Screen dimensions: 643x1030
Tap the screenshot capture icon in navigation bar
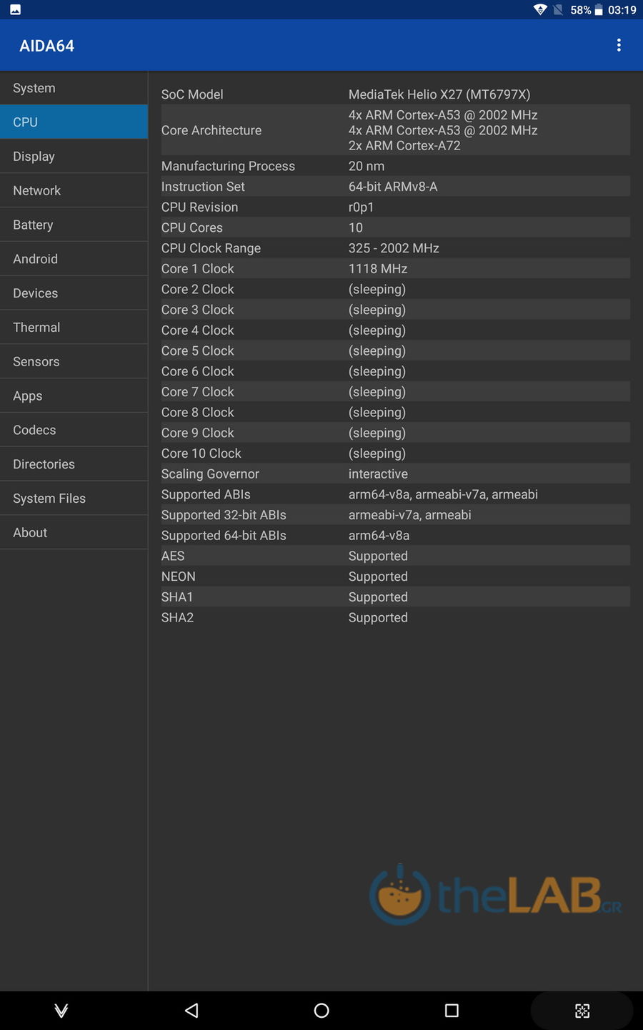(582, 1010)
